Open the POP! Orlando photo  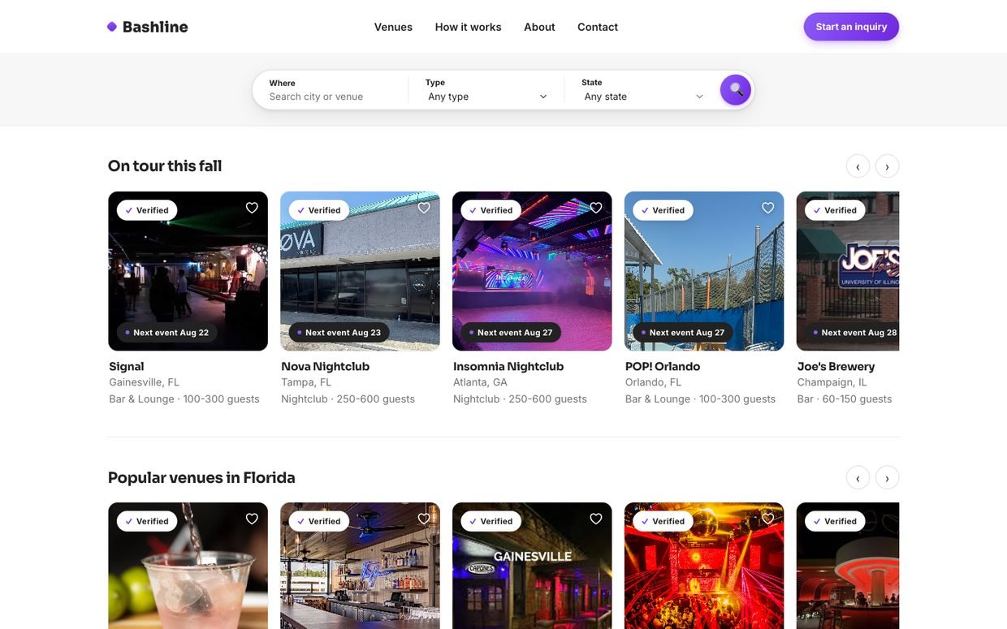[704, 271]
